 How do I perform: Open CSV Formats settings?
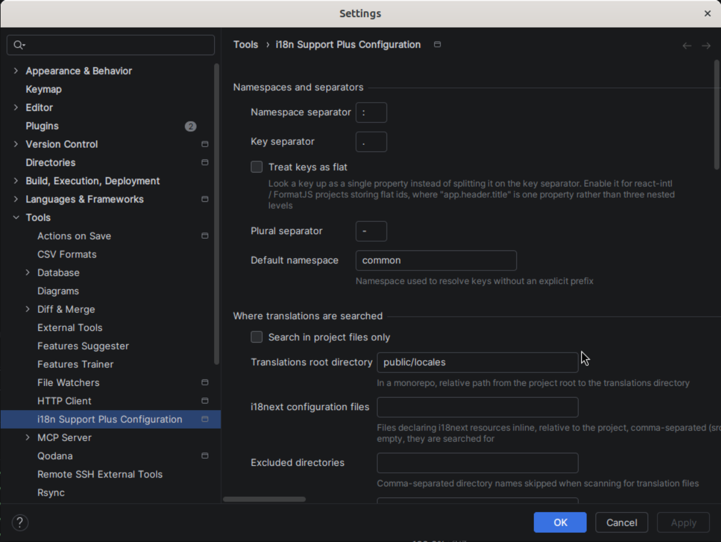[x=67, y=254]
